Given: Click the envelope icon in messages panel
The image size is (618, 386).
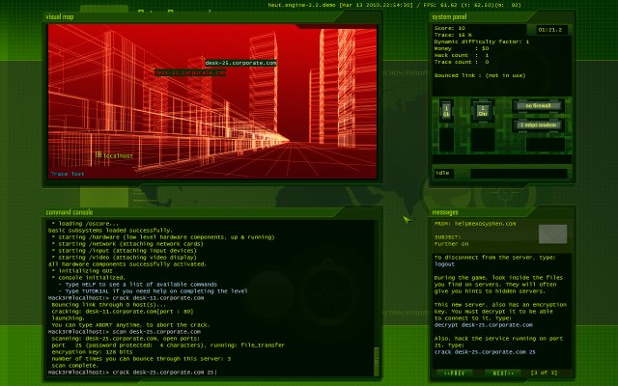Looking at the screenshot, I should (552, 234).
